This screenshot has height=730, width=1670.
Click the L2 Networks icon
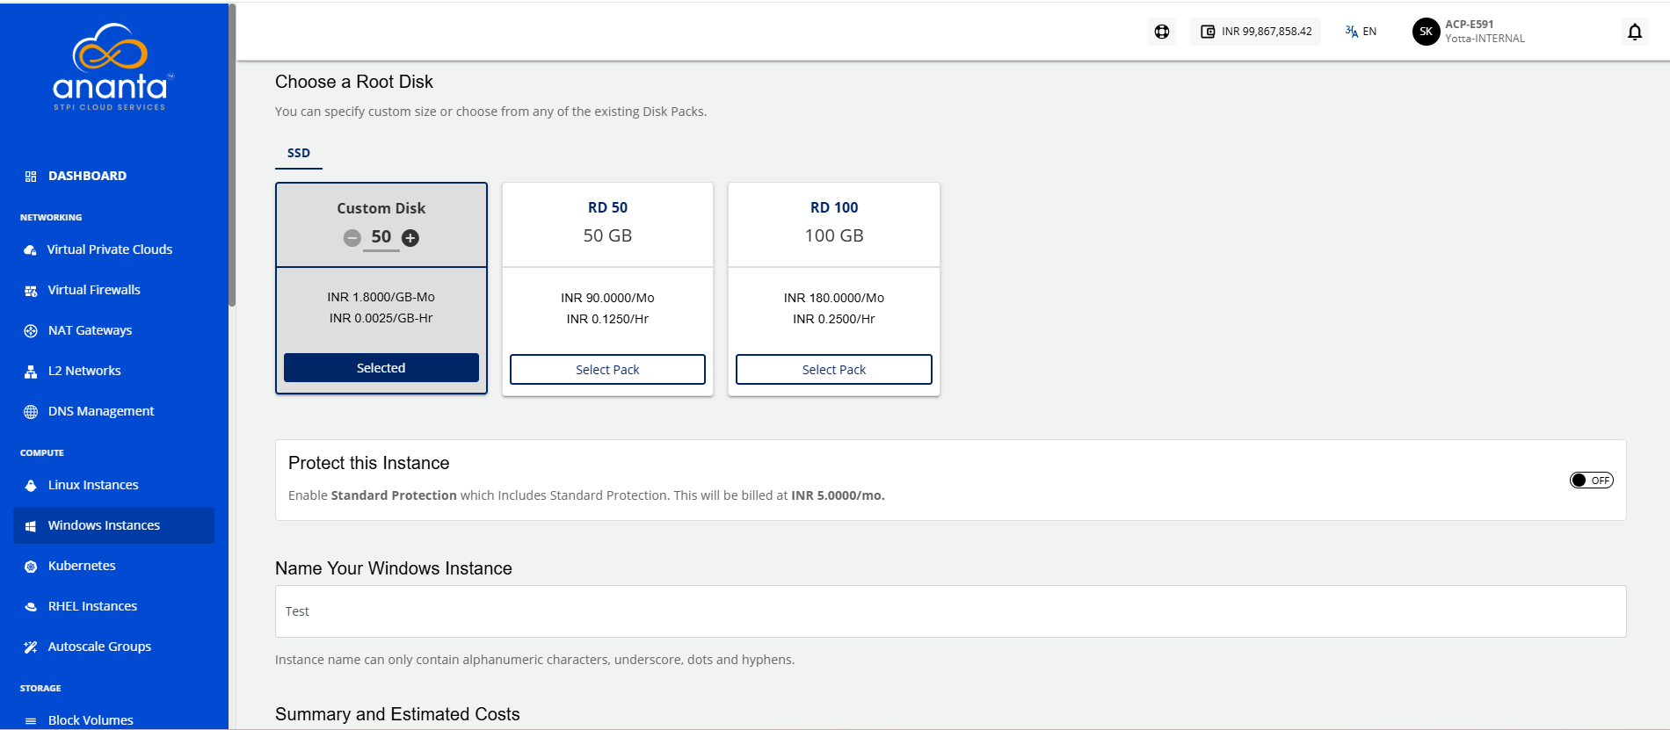tap(31, 372)
